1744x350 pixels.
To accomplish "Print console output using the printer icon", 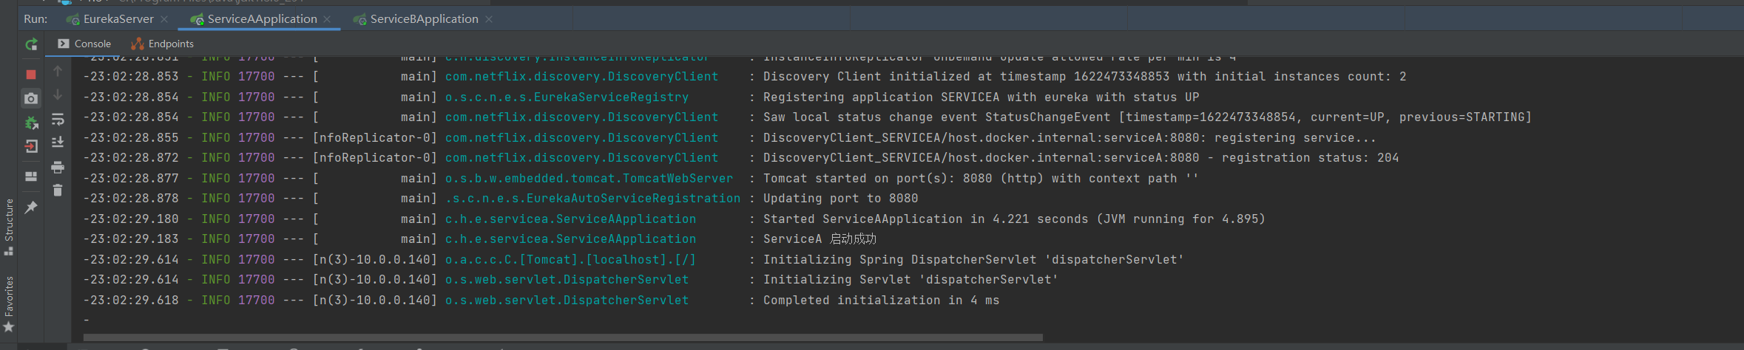I will [x=58, y=168].
